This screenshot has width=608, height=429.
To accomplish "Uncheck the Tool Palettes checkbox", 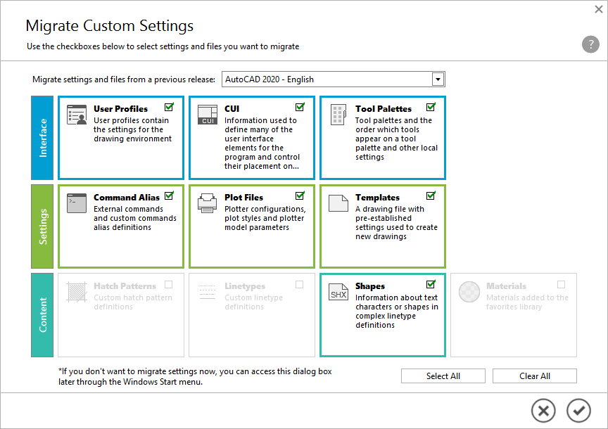I will (431, 108).
